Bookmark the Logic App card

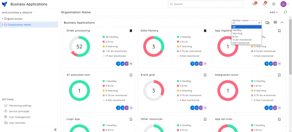click(x=131, y=119)
